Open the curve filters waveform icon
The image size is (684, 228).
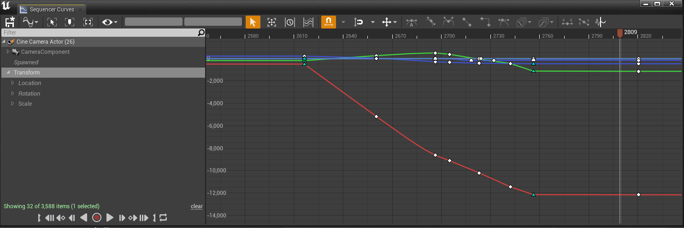tap(601, 22)
